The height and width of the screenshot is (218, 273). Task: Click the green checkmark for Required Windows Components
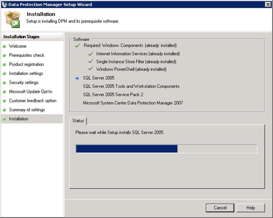click(78, 46)
